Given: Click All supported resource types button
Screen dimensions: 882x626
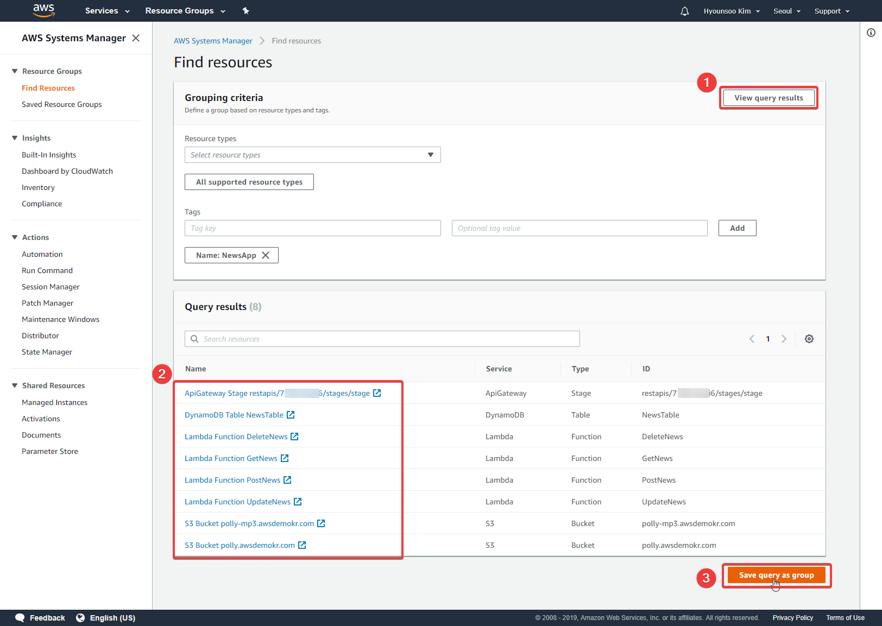Looking at the screenshot, I should (249, 182).
